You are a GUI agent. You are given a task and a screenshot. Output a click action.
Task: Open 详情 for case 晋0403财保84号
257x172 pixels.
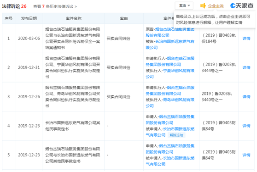click(246, 126)
